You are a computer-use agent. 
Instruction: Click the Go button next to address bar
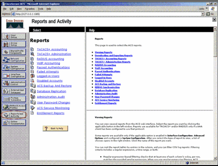210,14
